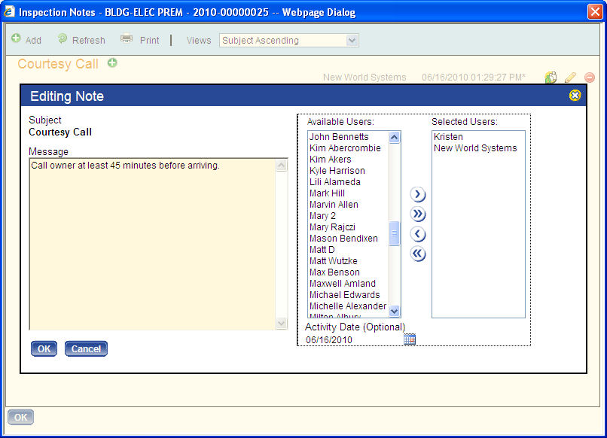The height and width of the screenshot is (438, 607).
Task: Remove all users from Selected Users
Action: 418,254
